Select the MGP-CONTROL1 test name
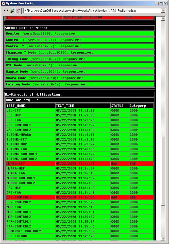The height and width of the screenshot is (244, 169). (19, 212)
